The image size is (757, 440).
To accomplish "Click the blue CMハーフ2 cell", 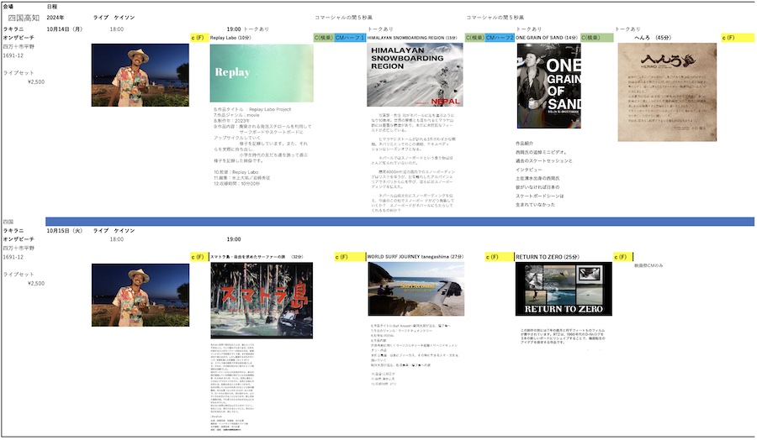I will (499, 38).
